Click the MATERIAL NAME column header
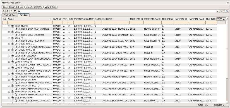The image size is (230, 108). pyautogui.click(x=197, y=19)
